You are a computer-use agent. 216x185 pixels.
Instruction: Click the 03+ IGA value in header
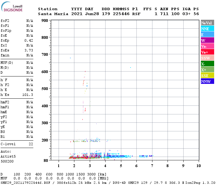(186, 14)
